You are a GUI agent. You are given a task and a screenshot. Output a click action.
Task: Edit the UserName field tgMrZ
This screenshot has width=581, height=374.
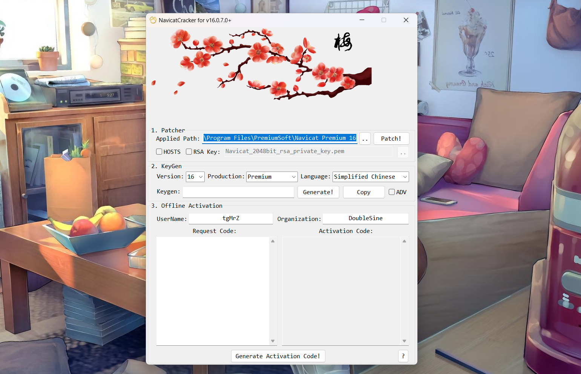(231, 219)
